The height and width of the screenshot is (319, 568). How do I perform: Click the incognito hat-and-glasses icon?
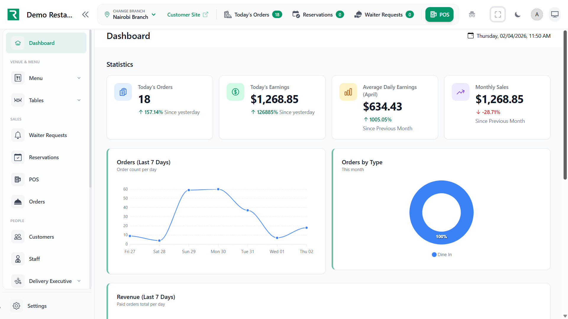[472, 14]
